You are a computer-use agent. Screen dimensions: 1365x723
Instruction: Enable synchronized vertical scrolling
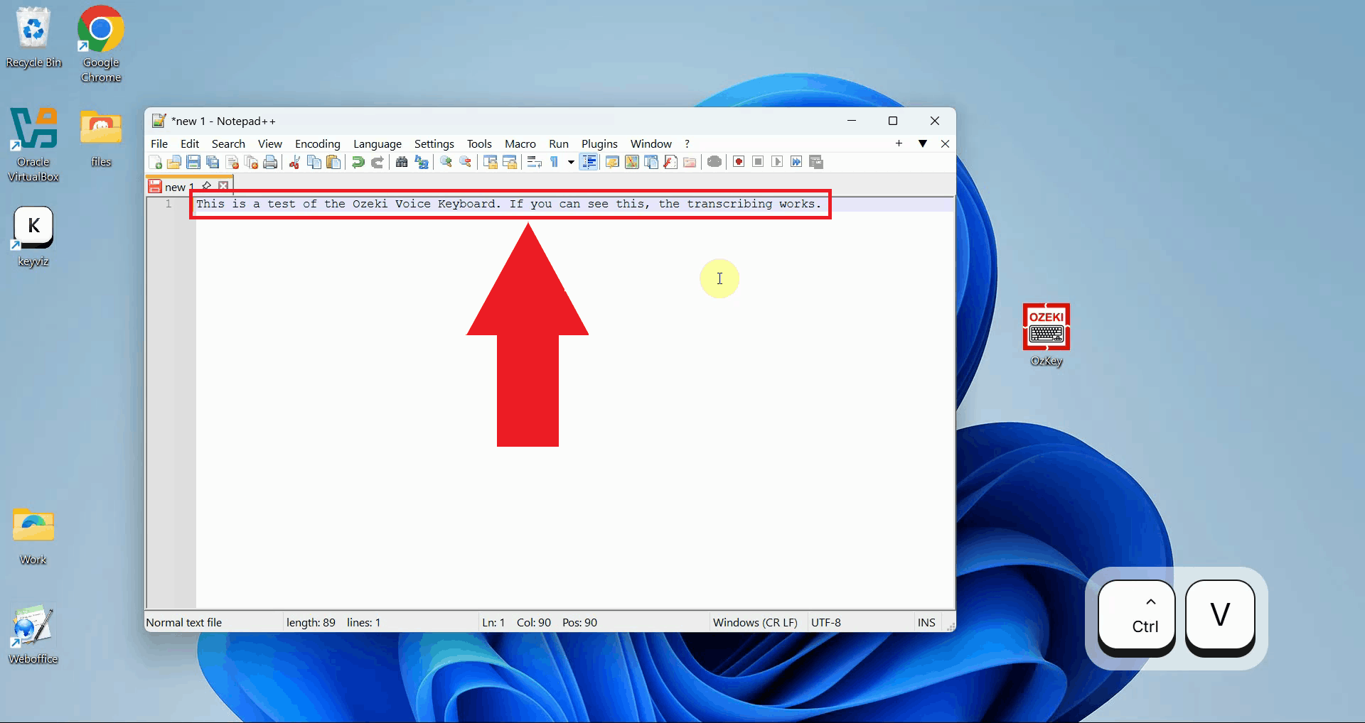[x=490, y=162]
